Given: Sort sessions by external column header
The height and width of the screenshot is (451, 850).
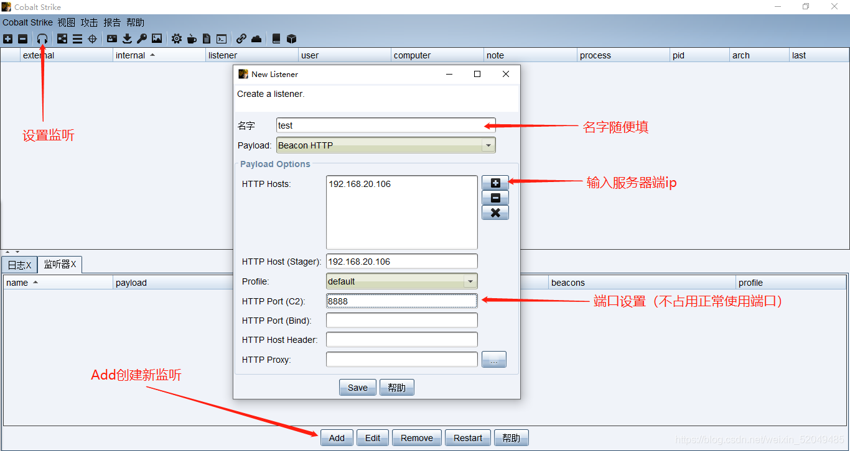Looking at the screenshot, I should coord(67,55).
